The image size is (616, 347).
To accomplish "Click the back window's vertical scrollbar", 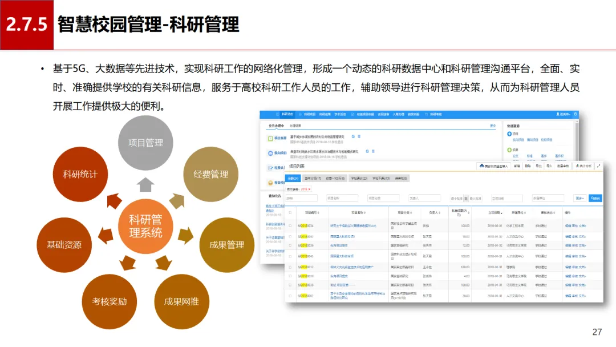I will point(577,142).
